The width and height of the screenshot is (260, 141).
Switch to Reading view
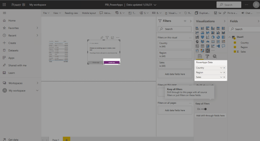pos(71,13)
